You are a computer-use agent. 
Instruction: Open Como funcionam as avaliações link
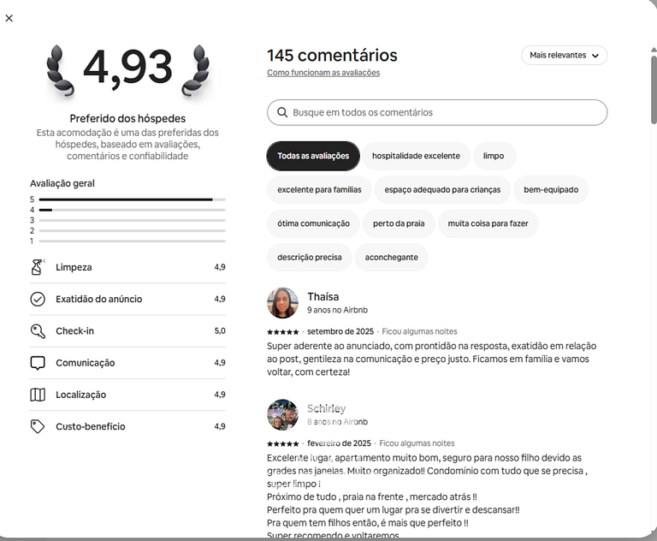coord(323,73)
